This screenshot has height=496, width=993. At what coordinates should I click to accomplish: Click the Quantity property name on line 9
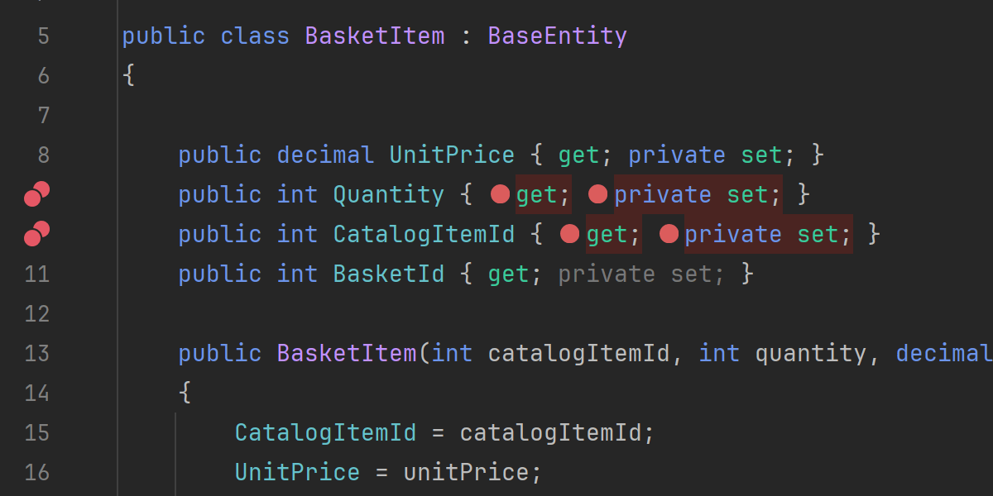tap(388, 194)
